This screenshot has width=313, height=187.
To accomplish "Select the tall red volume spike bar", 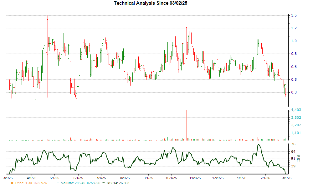I will pos(187,125).
